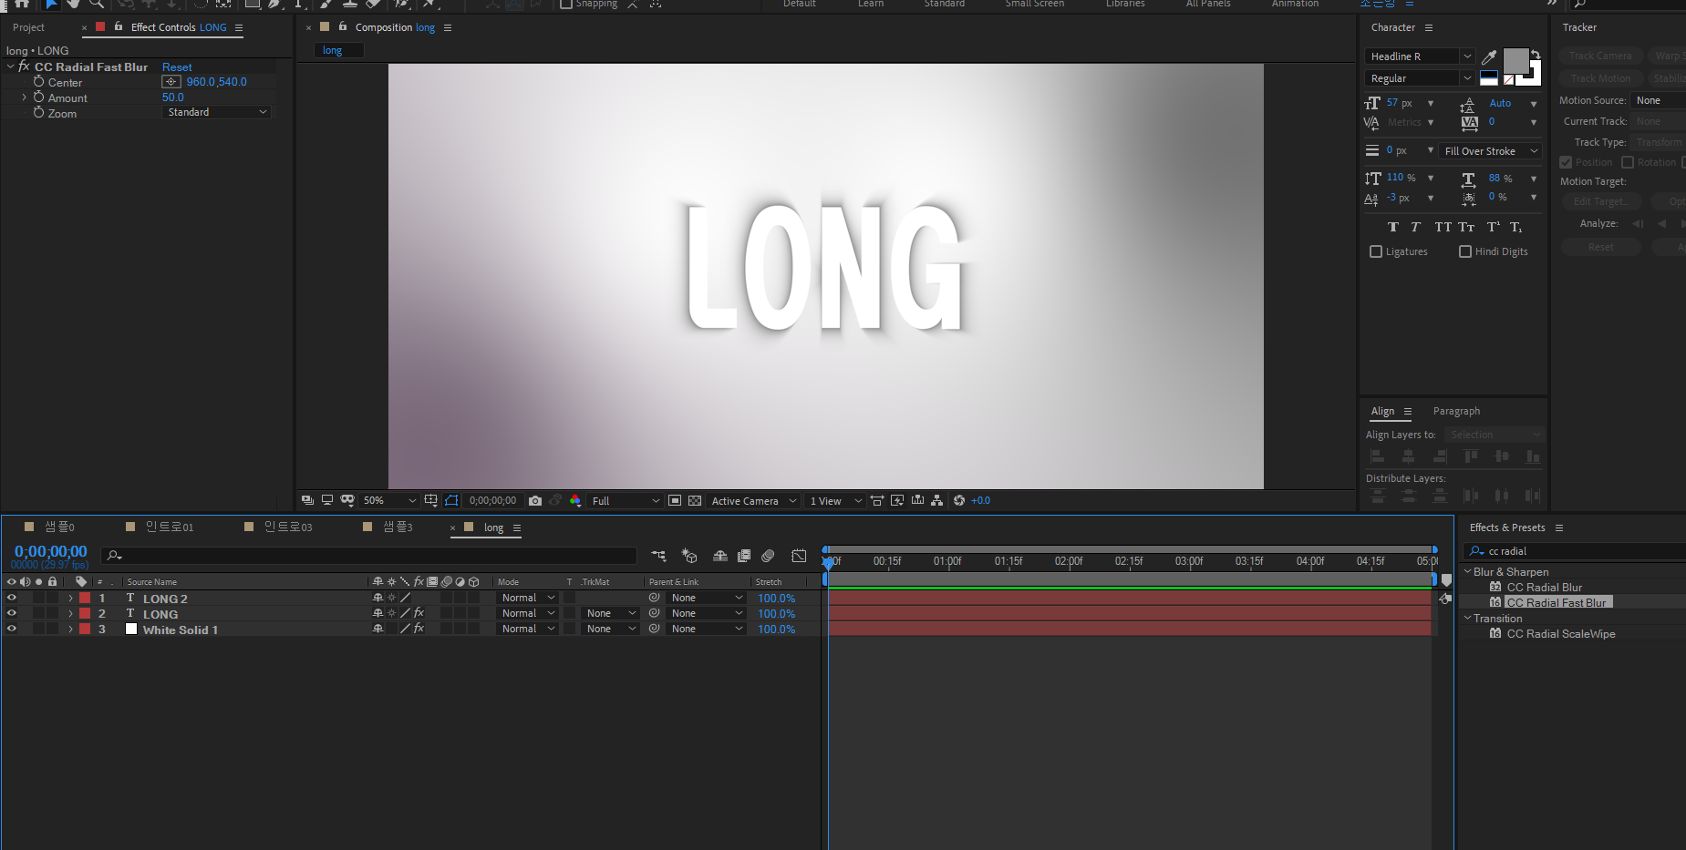Hide the LONG 2 layer with its eye icon
The height and width of the screenshot is (850, 1686).
click(x=12, y=599)
